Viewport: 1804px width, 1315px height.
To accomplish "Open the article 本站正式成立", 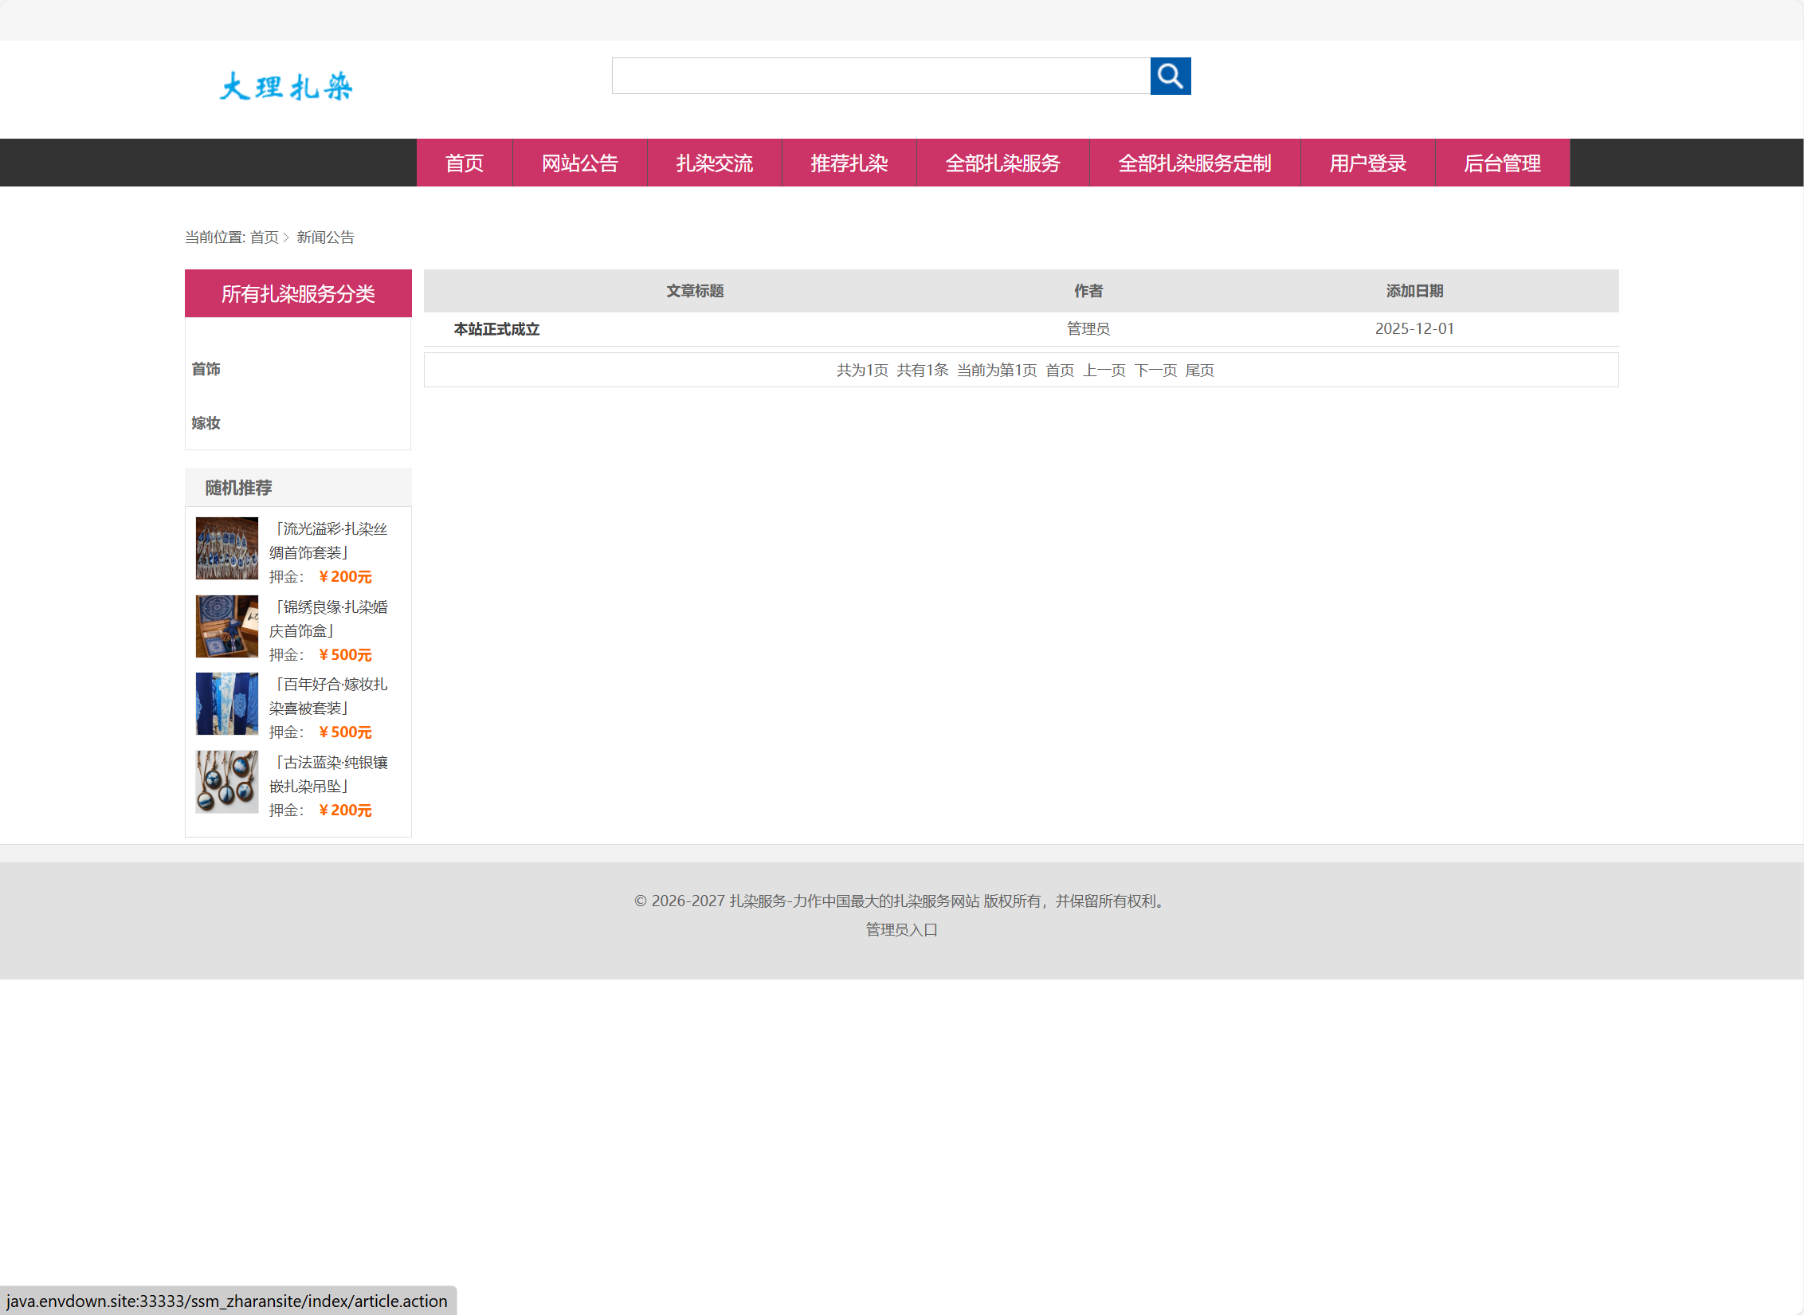I will click(496, 329).
